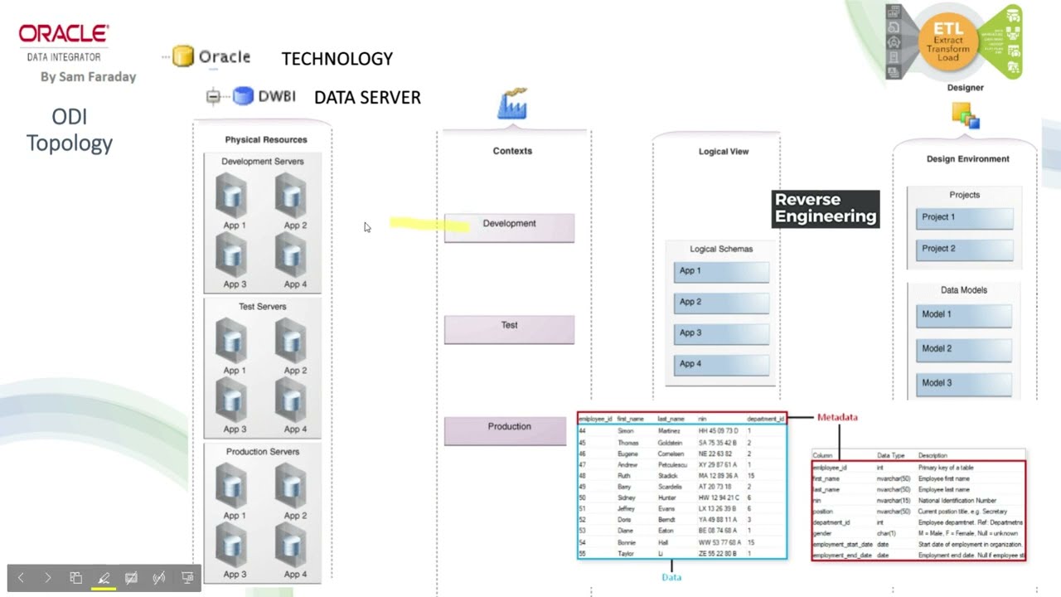This screenshot has width=1061, height=597.
Task: Select Production Servers App 2 icon
Action: coord(291,487)
